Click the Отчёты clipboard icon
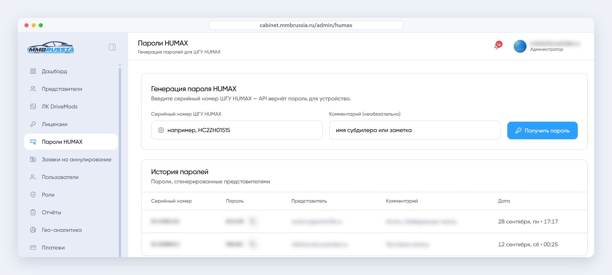This screenshot has width=612, height=275. (33, 212)
